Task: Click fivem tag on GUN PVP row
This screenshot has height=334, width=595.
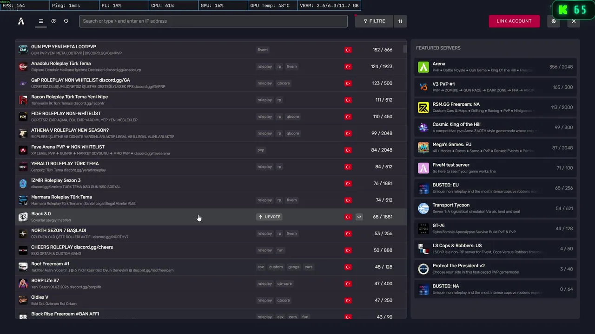Action: [263, 50]
